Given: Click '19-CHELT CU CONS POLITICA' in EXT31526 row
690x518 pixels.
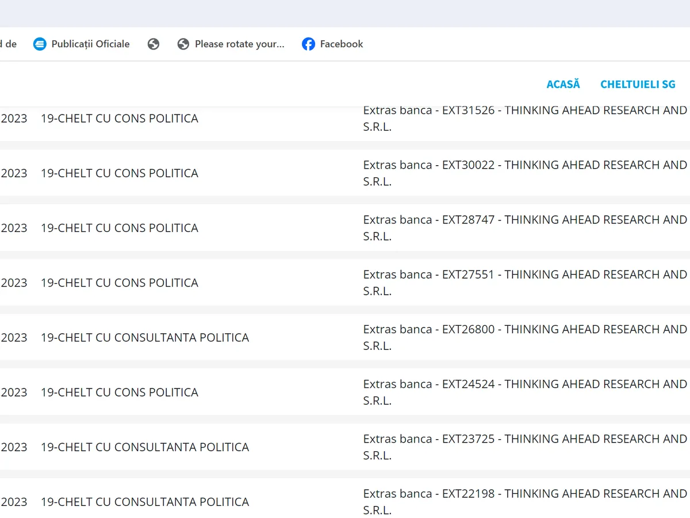Looking at the screenshot, I should coord(119,119).
